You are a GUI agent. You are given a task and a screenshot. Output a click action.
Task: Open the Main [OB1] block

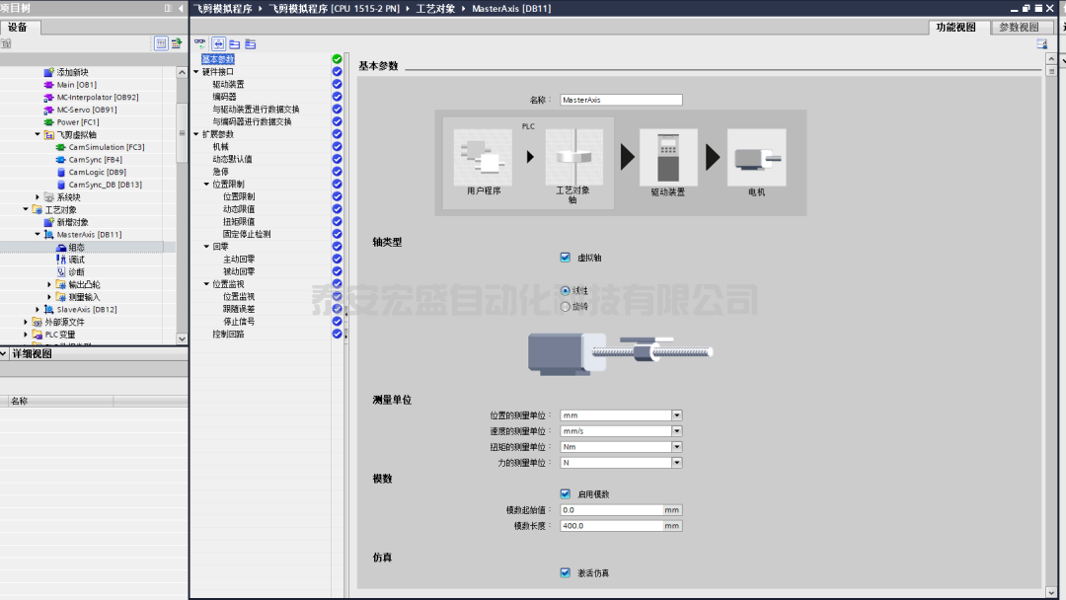pos(76,85)
